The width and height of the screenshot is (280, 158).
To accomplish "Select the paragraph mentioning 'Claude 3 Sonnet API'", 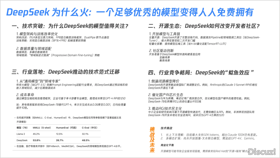I will click(203, 86).
